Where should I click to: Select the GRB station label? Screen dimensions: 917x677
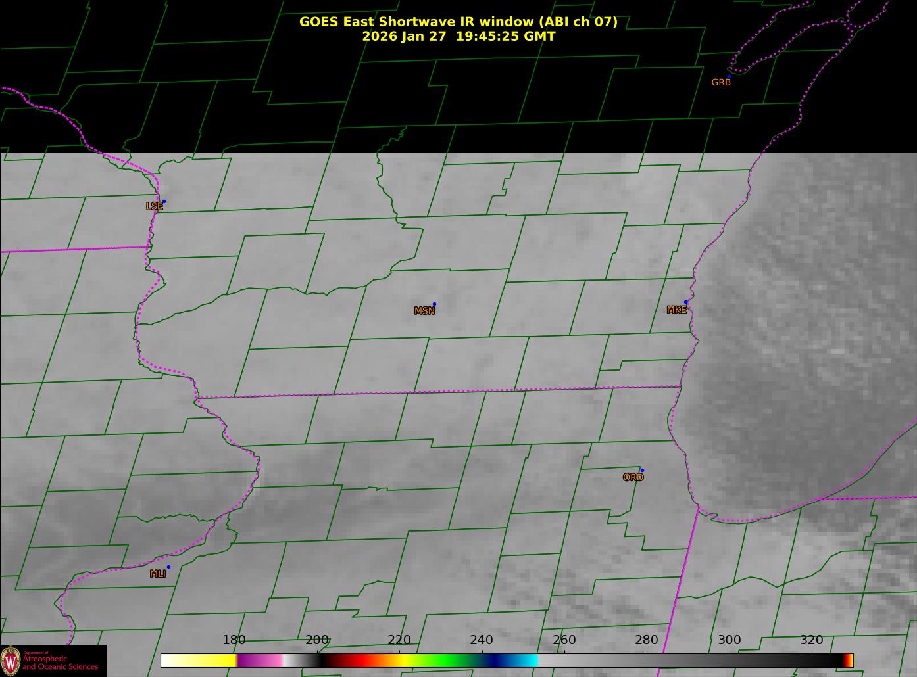721,82
